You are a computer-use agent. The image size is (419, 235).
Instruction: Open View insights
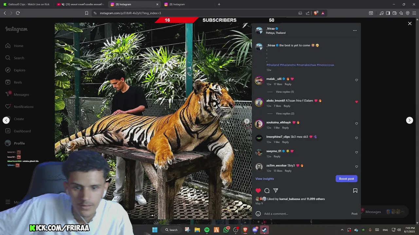pos(264,179)
